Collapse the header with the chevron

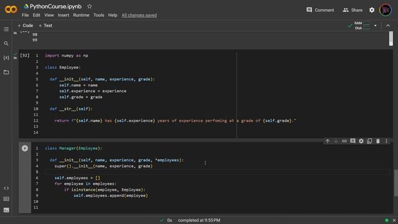pyautogui.click(x=388, y=26)
